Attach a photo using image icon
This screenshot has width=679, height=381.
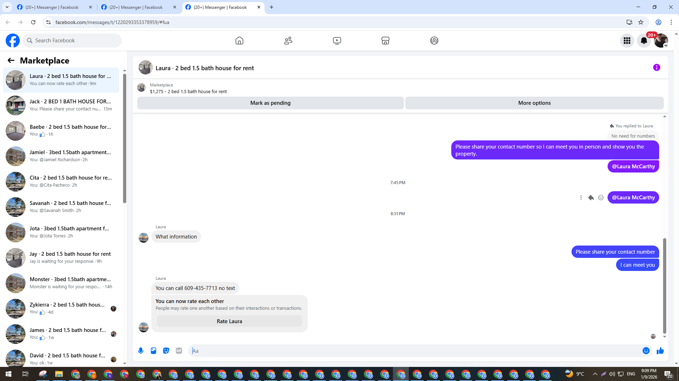153,351
